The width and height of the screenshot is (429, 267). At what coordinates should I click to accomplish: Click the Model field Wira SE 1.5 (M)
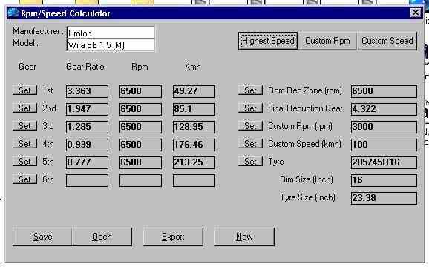(x=111, y=44)
